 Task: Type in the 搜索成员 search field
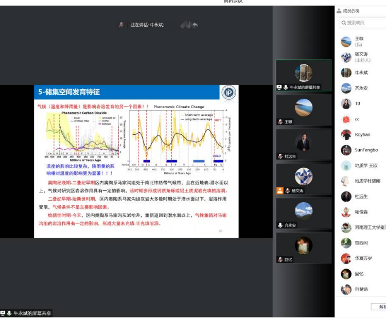pyautogui.click(x=365, y=23)
